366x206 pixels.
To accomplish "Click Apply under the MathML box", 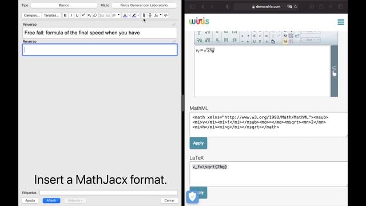I will click(198, 143).
